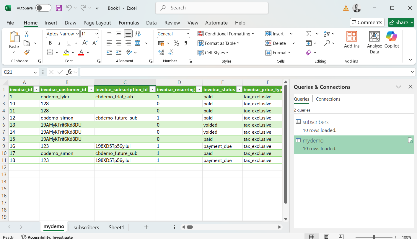The width and height of the screenshot is (417, 239).
Task: Click the Insert Function fx icon
Action: pyautogui.click(x=69, y=72)
